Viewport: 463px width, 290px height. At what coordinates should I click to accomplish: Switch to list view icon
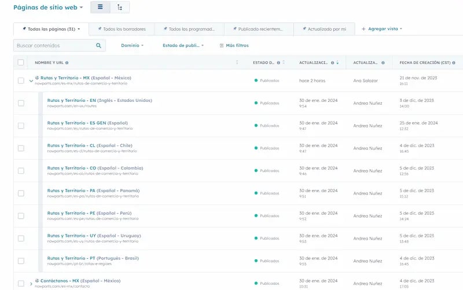[x=100, y=8]
